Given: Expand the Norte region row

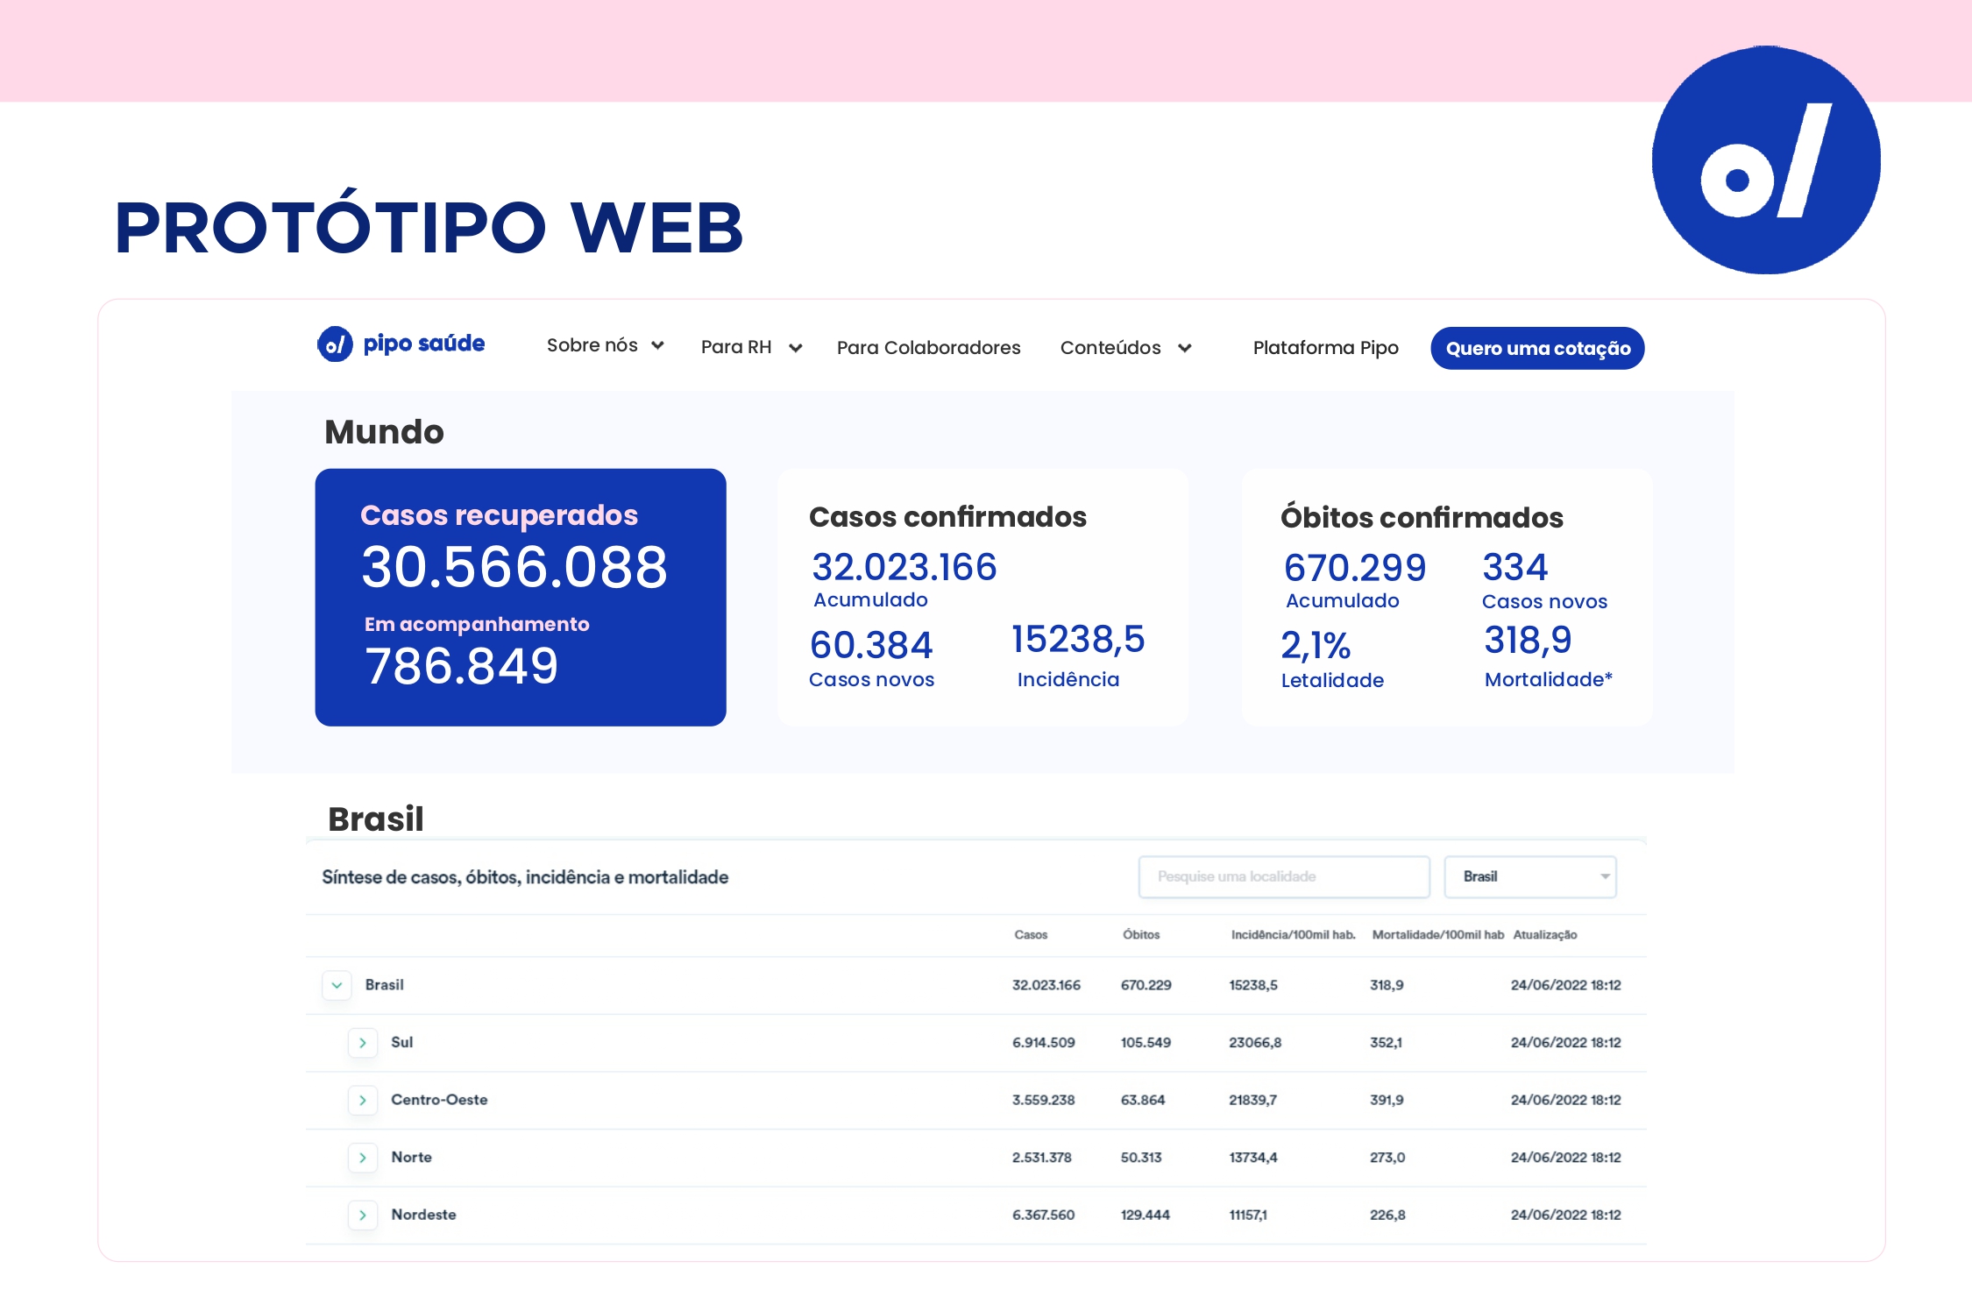Looking at the screenshot, I should [x=362, y=1158].
